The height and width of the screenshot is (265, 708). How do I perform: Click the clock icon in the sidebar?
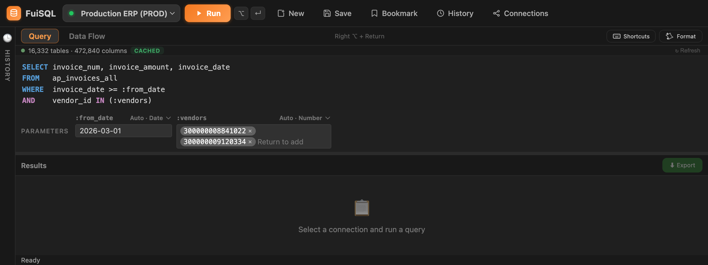pyautogui.click(x=7, y=38)
